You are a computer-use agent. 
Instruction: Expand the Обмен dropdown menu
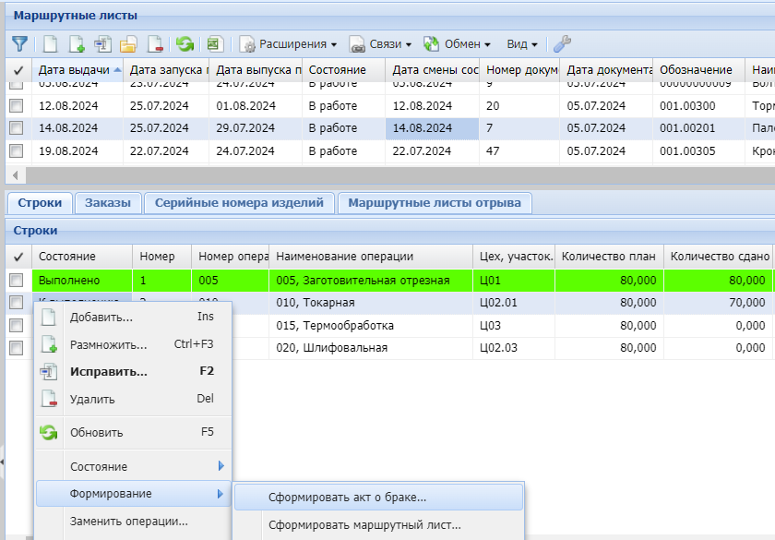tap(458, 43)
